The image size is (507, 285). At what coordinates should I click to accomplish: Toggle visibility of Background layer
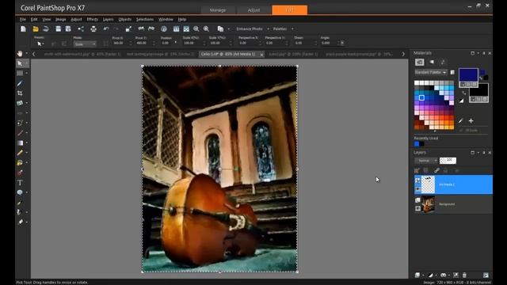tap(417, 208)
